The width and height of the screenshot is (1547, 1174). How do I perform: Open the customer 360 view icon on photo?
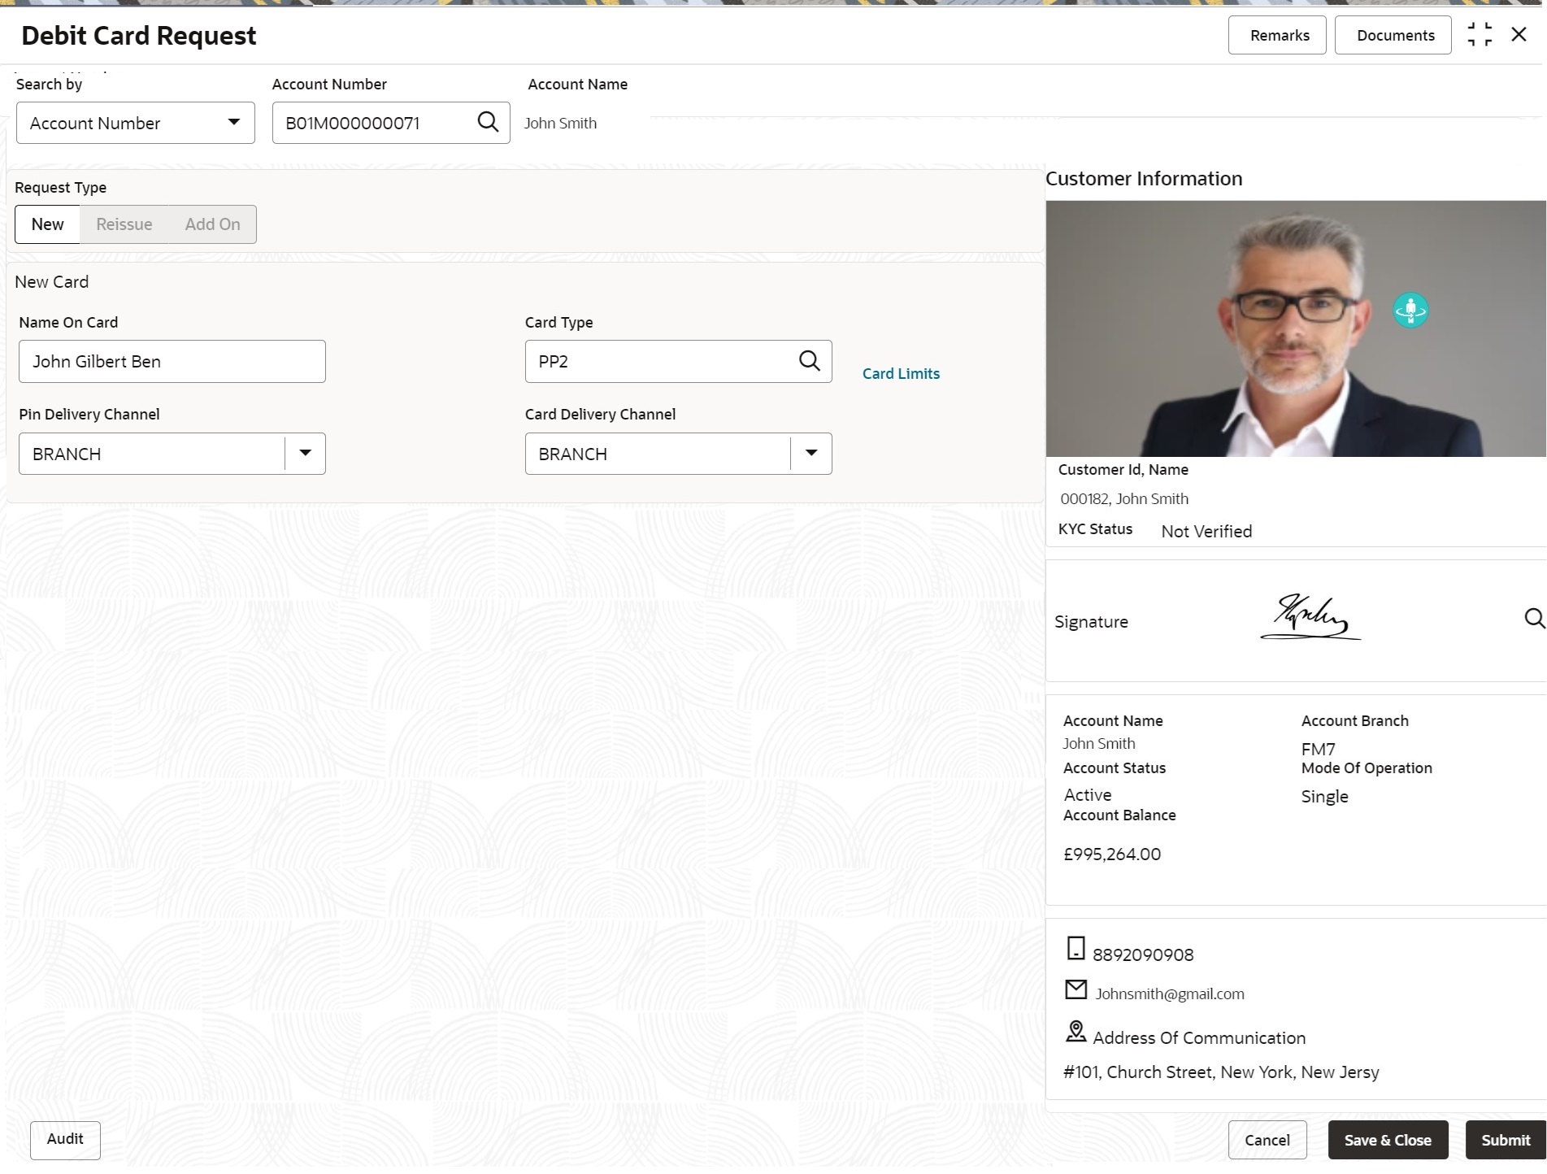[1410, 310]
